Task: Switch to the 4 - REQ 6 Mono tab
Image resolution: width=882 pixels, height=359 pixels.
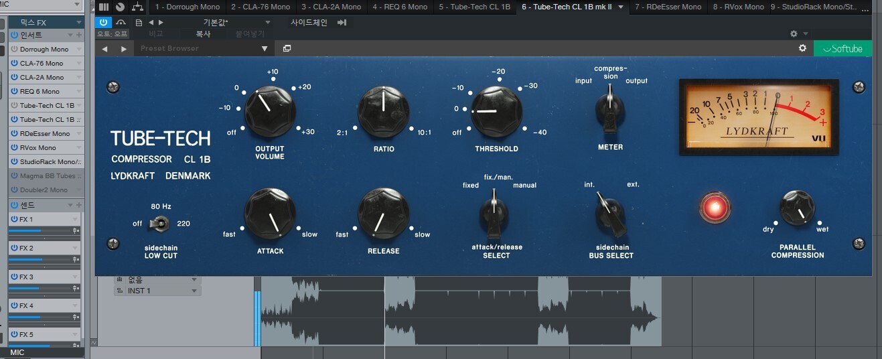Action: [399, 7]
